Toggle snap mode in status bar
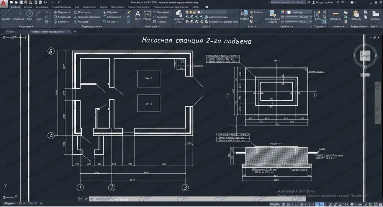Viewport: 383px width, 207px height. coord(288,204)
